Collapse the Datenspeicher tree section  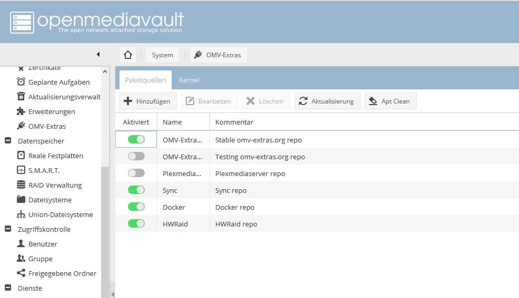[x=8, y=140]
